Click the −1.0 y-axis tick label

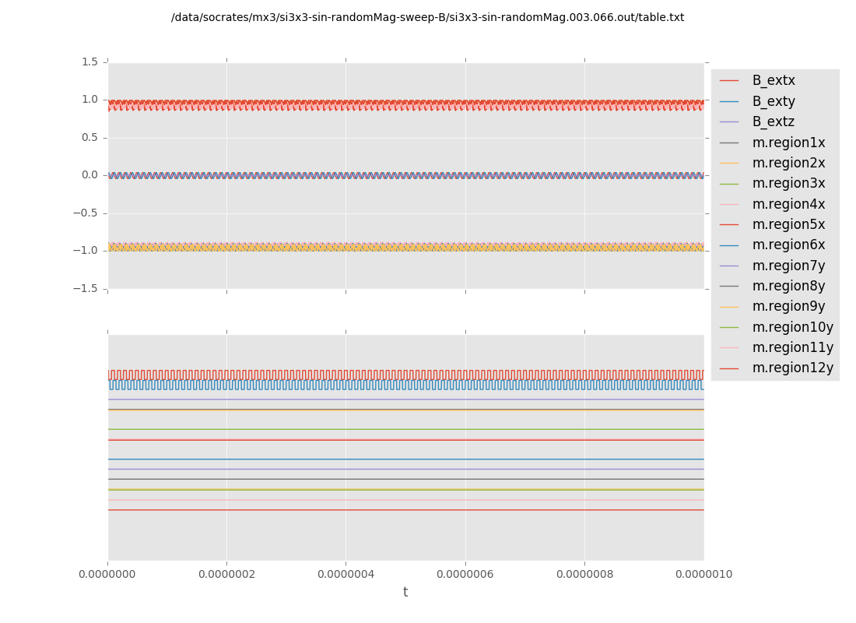tap(87, 251)
